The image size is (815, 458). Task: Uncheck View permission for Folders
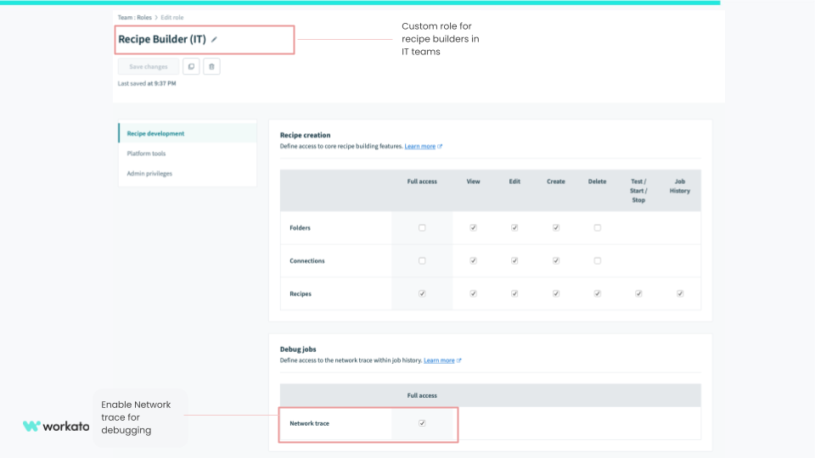473,227
